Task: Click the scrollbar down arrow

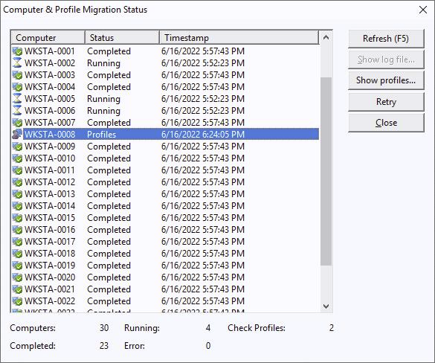Action: [x=326, y=306]
